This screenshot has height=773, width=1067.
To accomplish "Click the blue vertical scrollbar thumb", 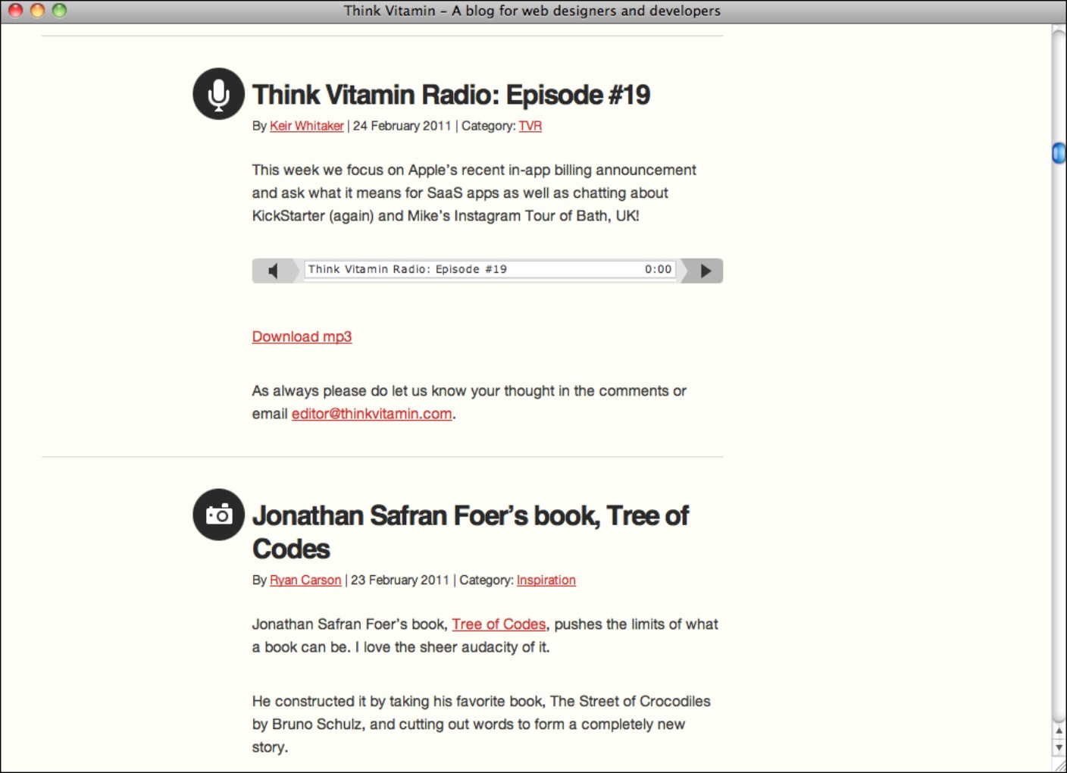I will [1059, 153].
